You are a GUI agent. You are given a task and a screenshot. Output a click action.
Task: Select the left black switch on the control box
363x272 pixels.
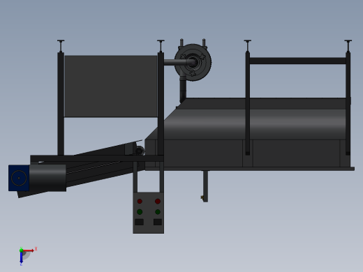click(x=139, y=222)
